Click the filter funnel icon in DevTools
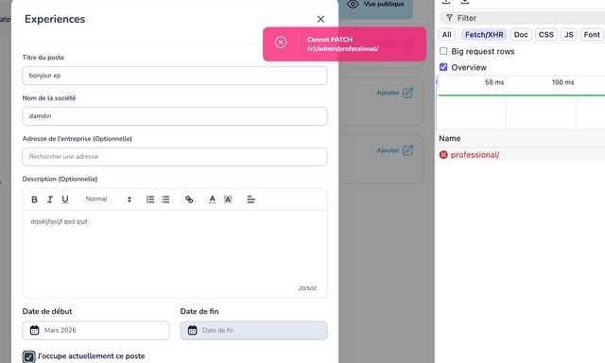Viewport: 605px width, 363px height. click(x=449, y=18)
